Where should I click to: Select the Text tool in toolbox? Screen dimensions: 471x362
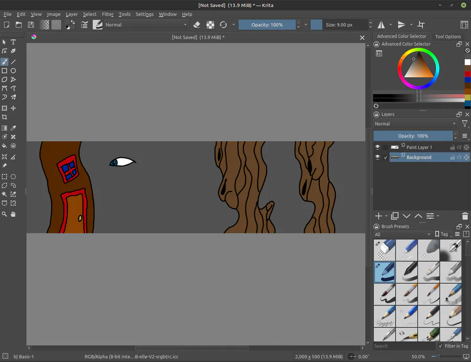pyautogui.click(x=14, y=42)
